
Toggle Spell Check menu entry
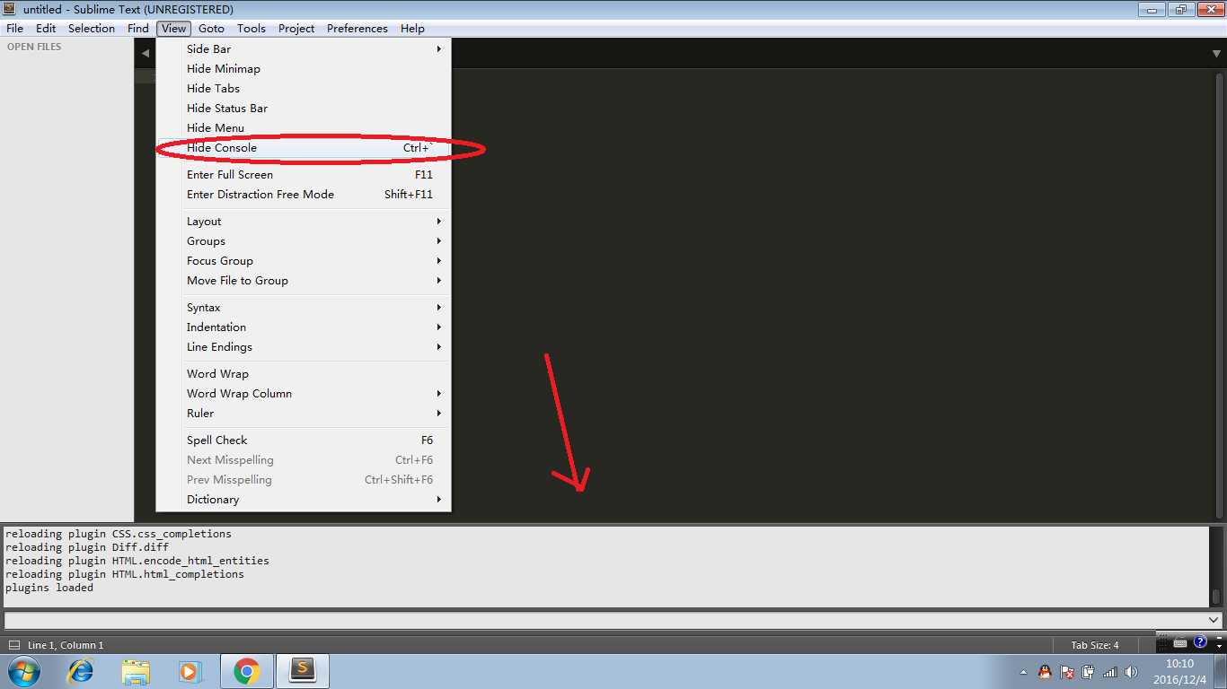click(x=304, y=440)
